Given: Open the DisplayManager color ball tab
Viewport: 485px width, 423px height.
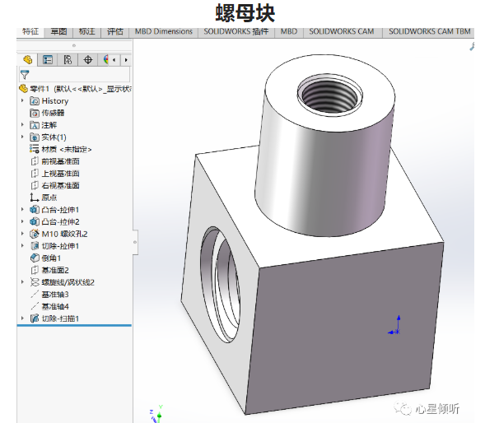Looking at the screenshot, I should point(105,60).
